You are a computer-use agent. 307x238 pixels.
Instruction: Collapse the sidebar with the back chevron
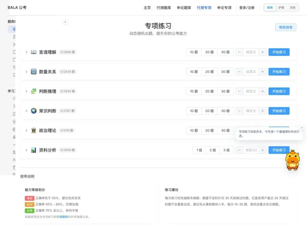pyautogui.click(x=65, y=22)
